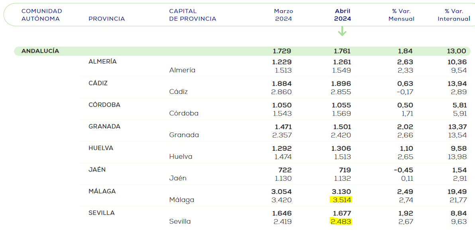Select the GRANADA province label
Image resolution: width=475 pixels, height=231 pixels.
104,126
